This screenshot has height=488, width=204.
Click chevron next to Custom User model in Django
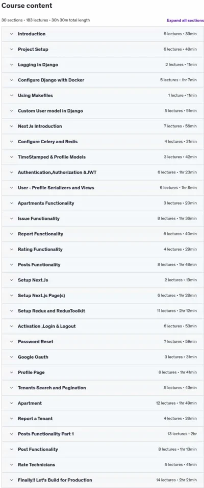(x=12, y=111)
